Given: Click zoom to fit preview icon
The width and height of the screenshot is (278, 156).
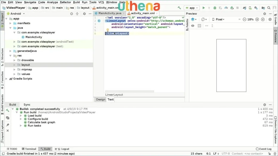Looking at the screenshot, I should tap(263, 19).
